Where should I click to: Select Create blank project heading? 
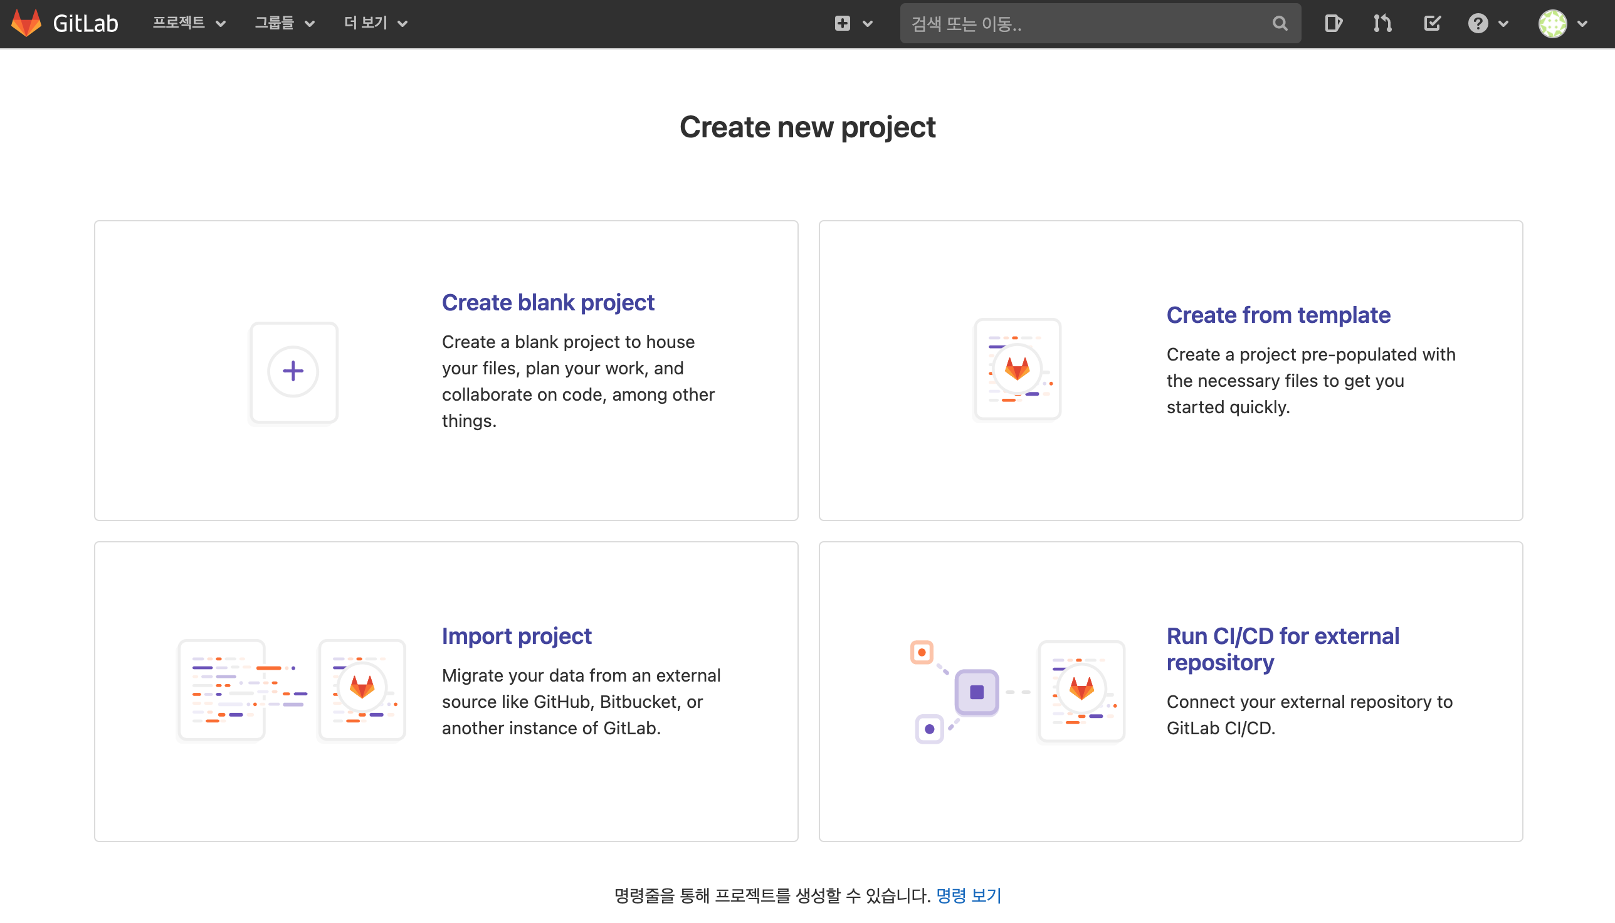pyautogui.click(x=547, y=302)
